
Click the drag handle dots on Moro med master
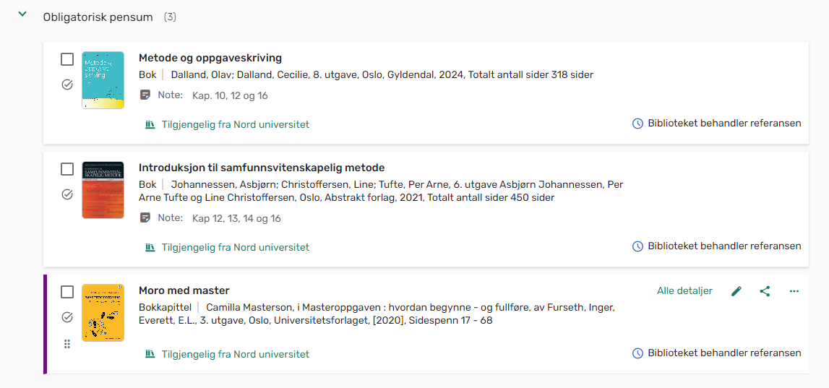tap(67, 344)
